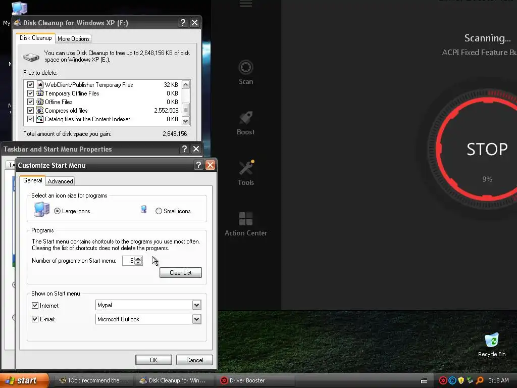Click the My Computer desktop icon
The image size is (517, 388).
pos(19,8)
